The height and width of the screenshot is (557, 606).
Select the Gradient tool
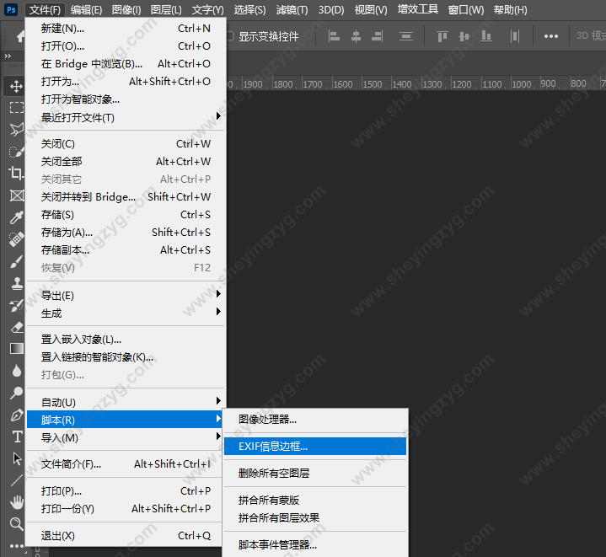tap(16, 349)
